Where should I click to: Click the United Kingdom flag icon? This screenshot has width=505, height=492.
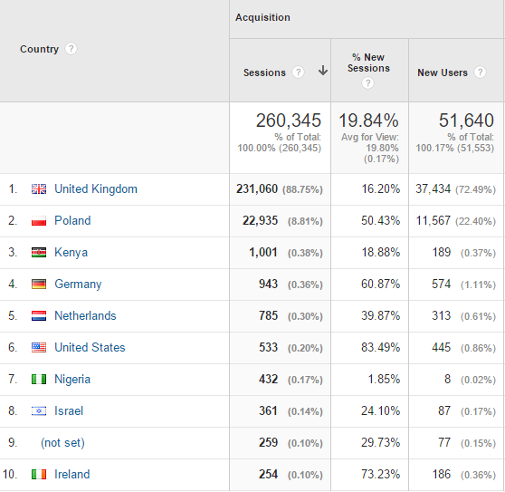[x=39, y=189]
